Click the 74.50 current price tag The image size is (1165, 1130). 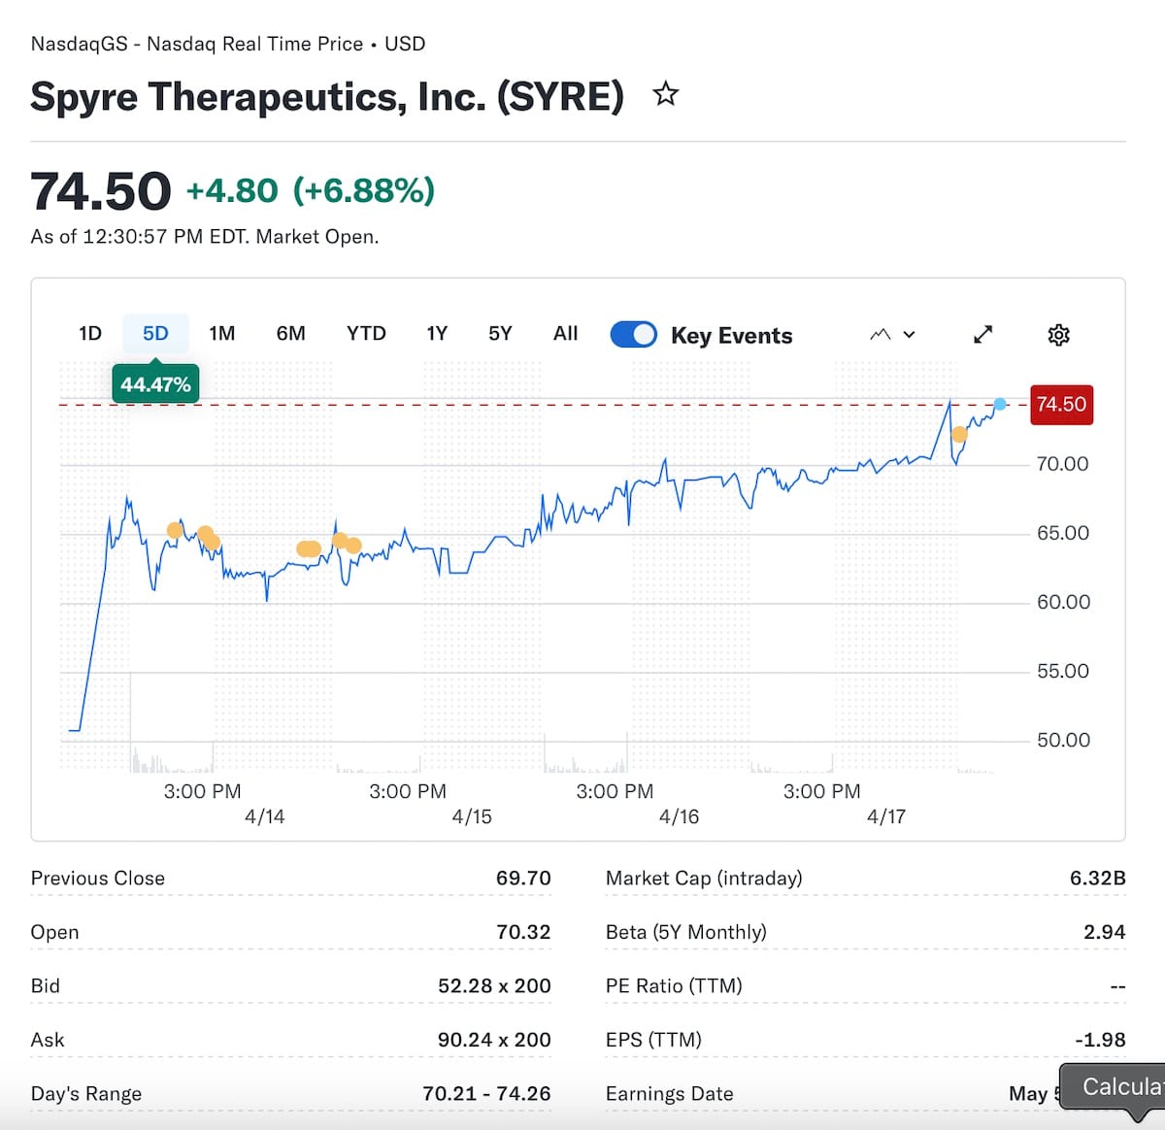coord(1061,404)
